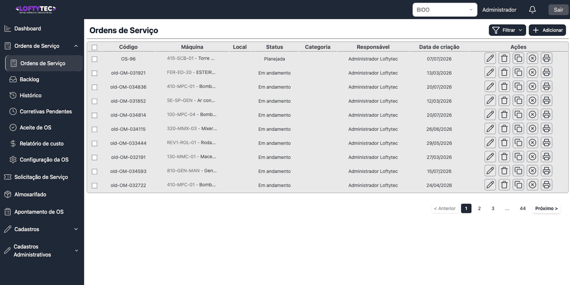Print order old-OM-034836
This screenshot has height=285, width=570.
click(x=546, y=86)
